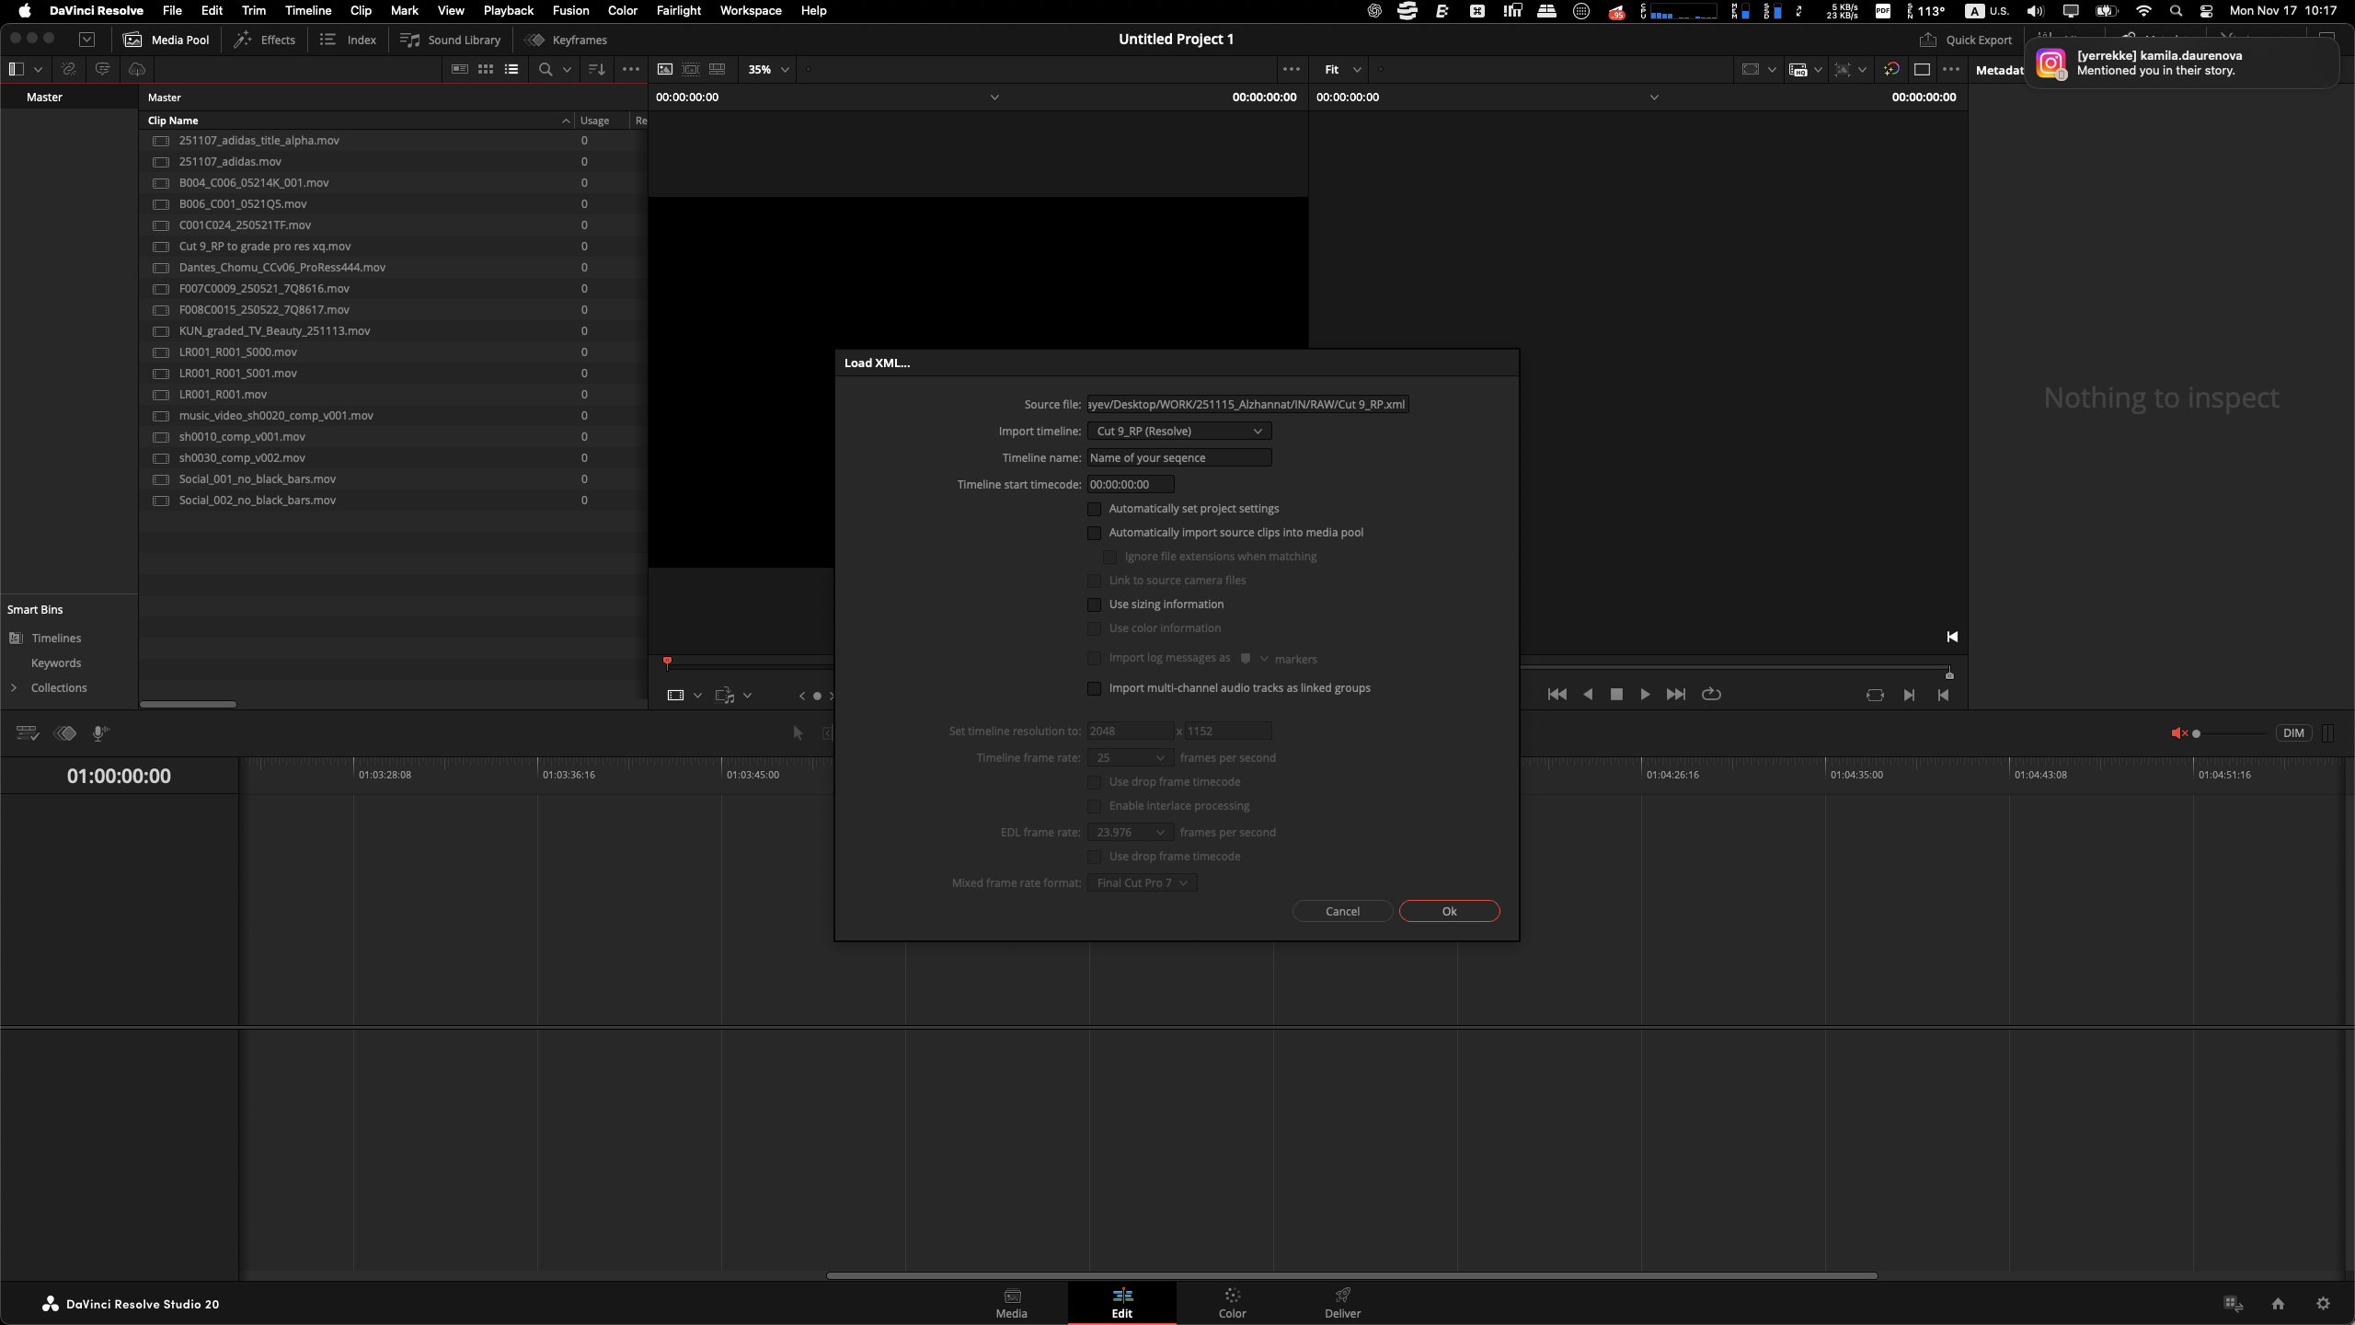This screenshot has width=2355, height=1325.
Task: Open the viewer 35% zoom dropdown
Action: click(769, 69)
